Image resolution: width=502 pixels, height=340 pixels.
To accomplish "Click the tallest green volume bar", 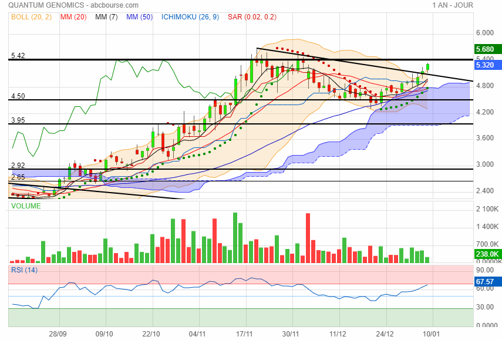I will [x=235, y=238].
